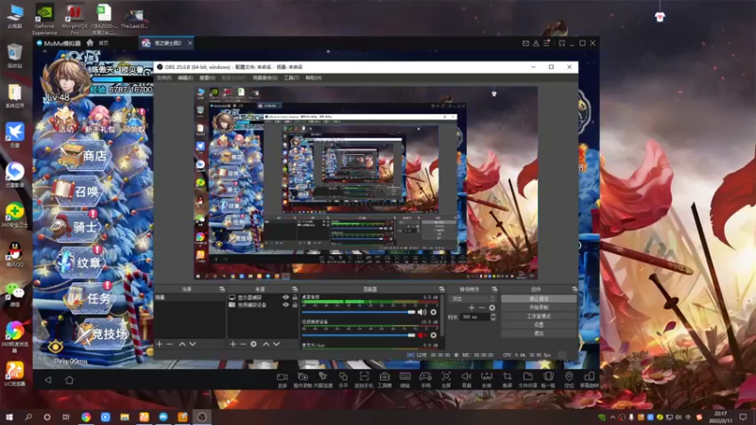Viewport: 756px width, 425px height.
Task: Open the game Knights (骑士) menu
Action: coord(75,227)
